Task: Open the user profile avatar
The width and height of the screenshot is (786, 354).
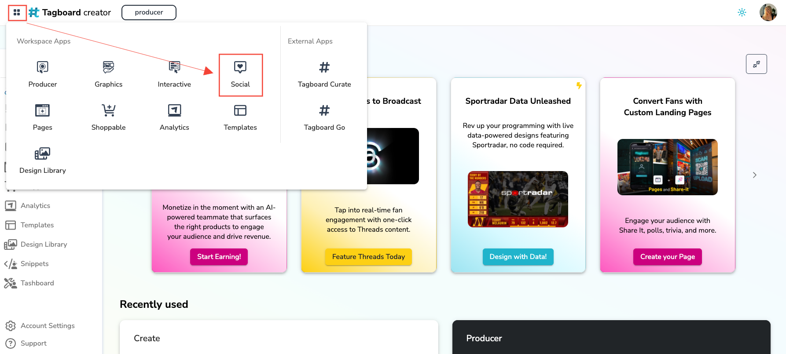Action: (768, 12)
